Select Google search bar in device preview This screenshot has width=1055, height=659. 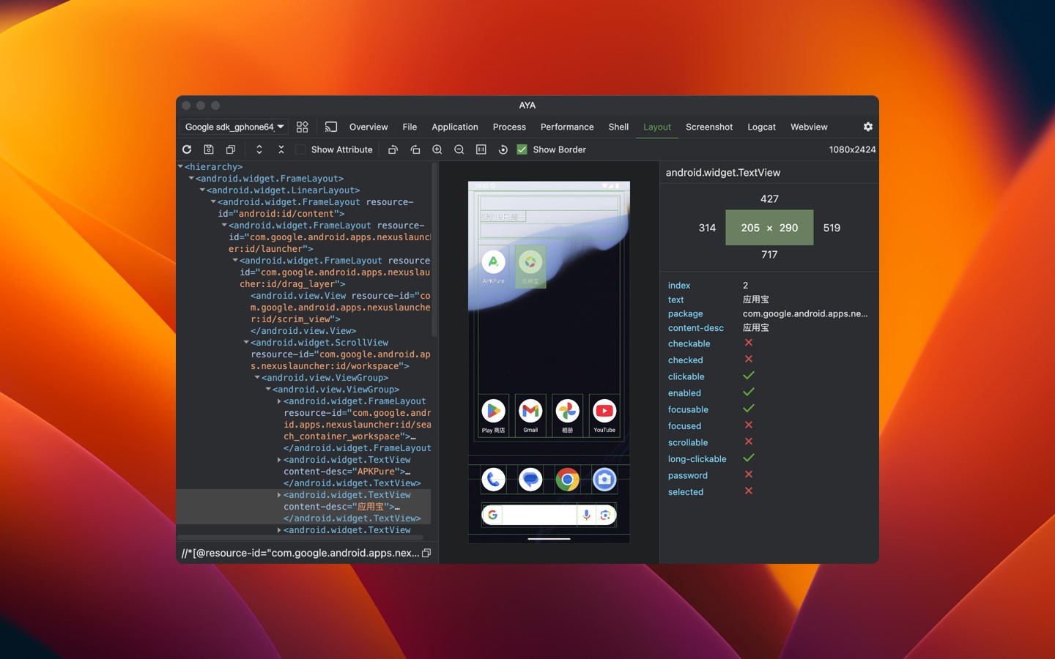tap(549, 515)
